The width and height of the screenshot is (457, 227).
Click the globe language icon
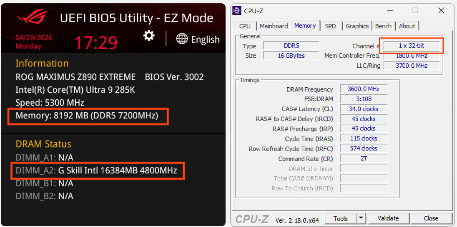tap(182, 39)
